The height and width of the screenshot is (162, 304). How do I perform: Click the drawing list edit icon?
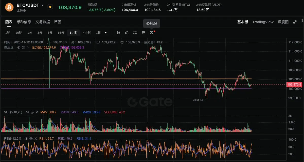pos(143,33)
